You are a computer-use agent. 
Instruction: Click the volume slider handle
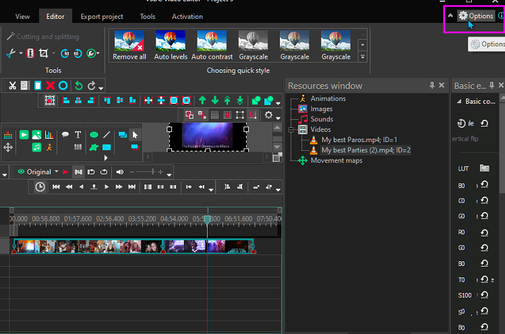pyautogui.click(x=153, y=172)
